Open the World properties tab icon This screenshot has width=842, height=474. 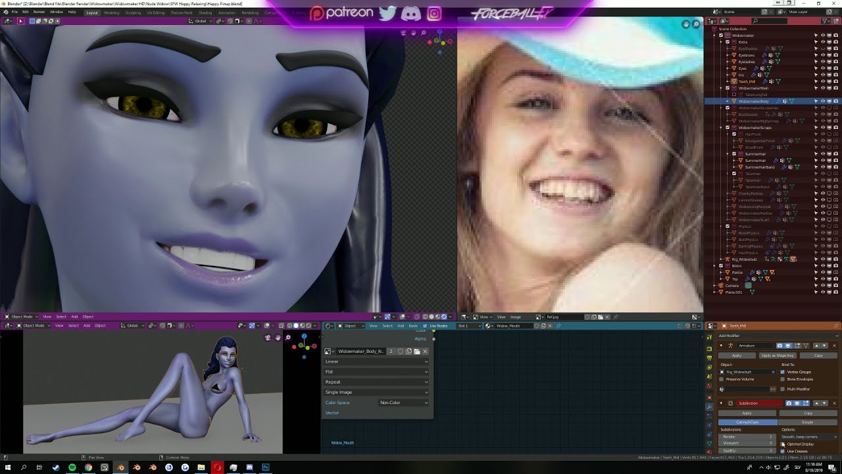click(x=709, y=386)
